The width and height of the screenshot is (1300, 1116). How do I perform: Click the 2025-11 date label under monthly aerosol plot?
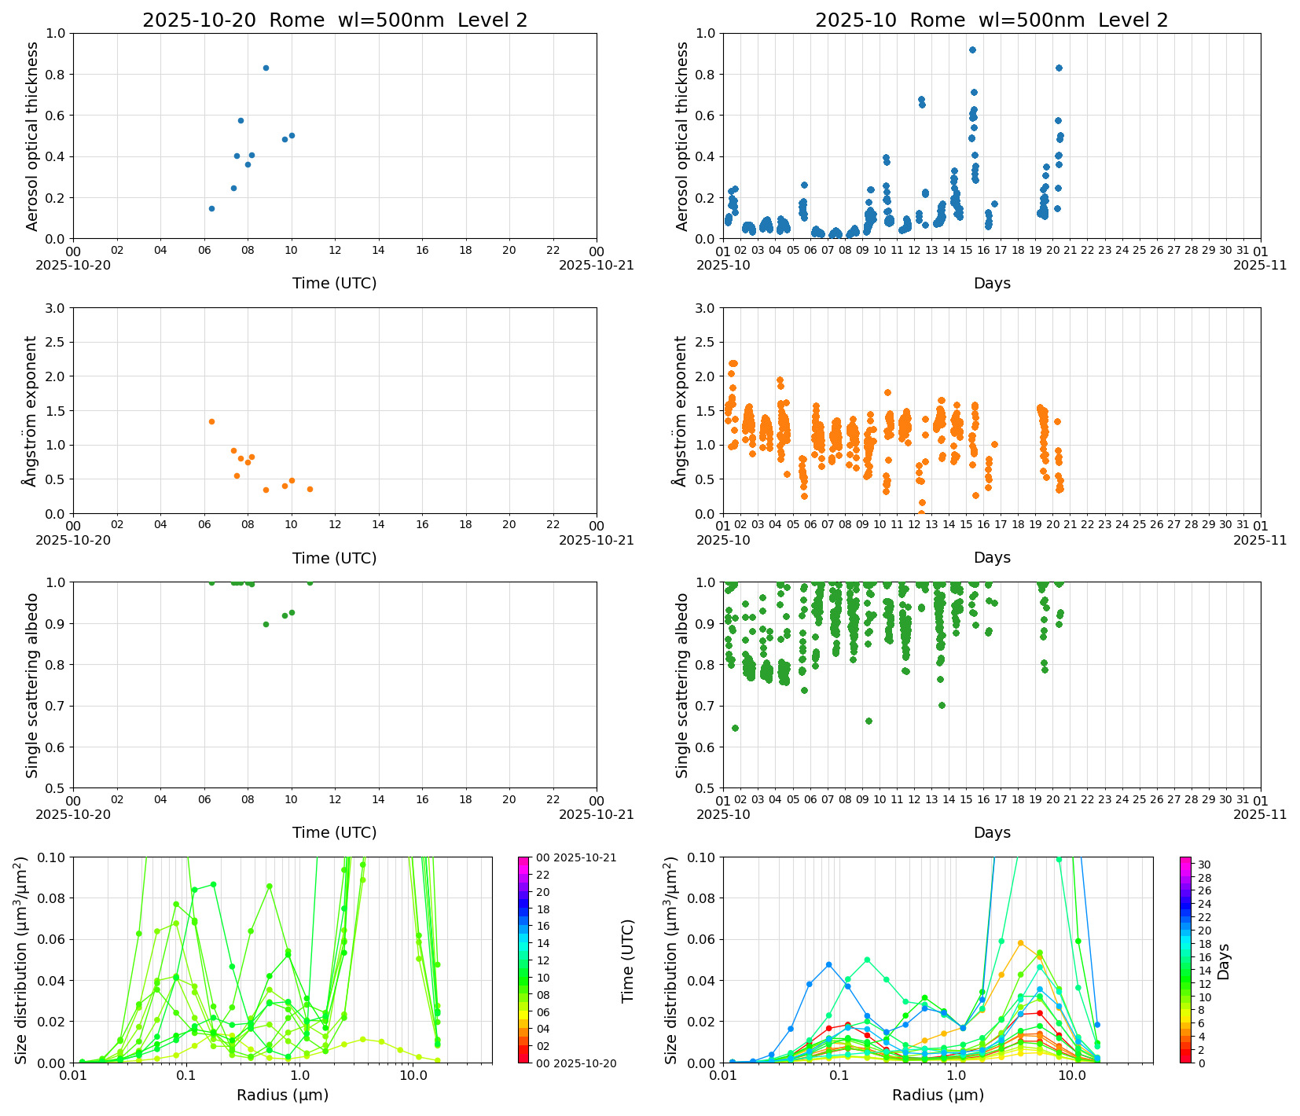pyautogui.click(x=1259, y=266)
